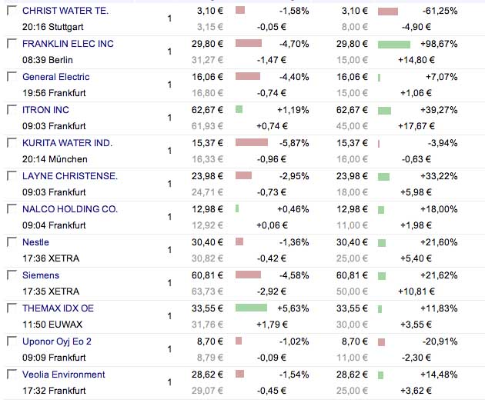Open the ITRON INC link
Screen dimensions: 485x403
[45, 110]
